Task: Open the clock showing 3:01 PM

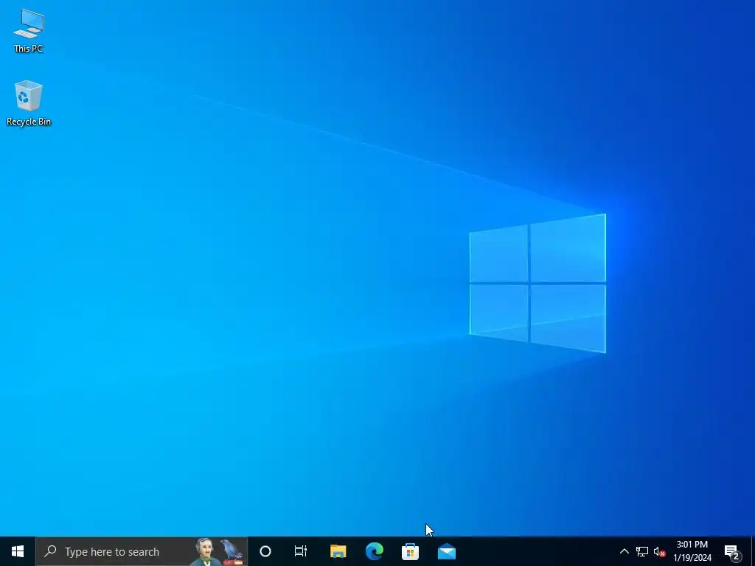Action: tap(692, 551)
